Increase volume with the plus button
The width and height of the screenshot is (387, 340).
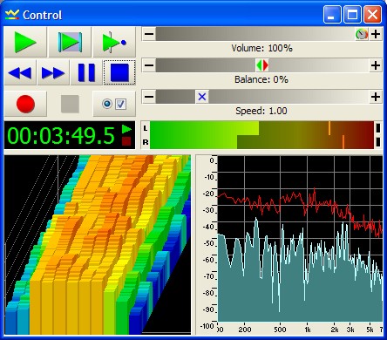coord(376,34)
